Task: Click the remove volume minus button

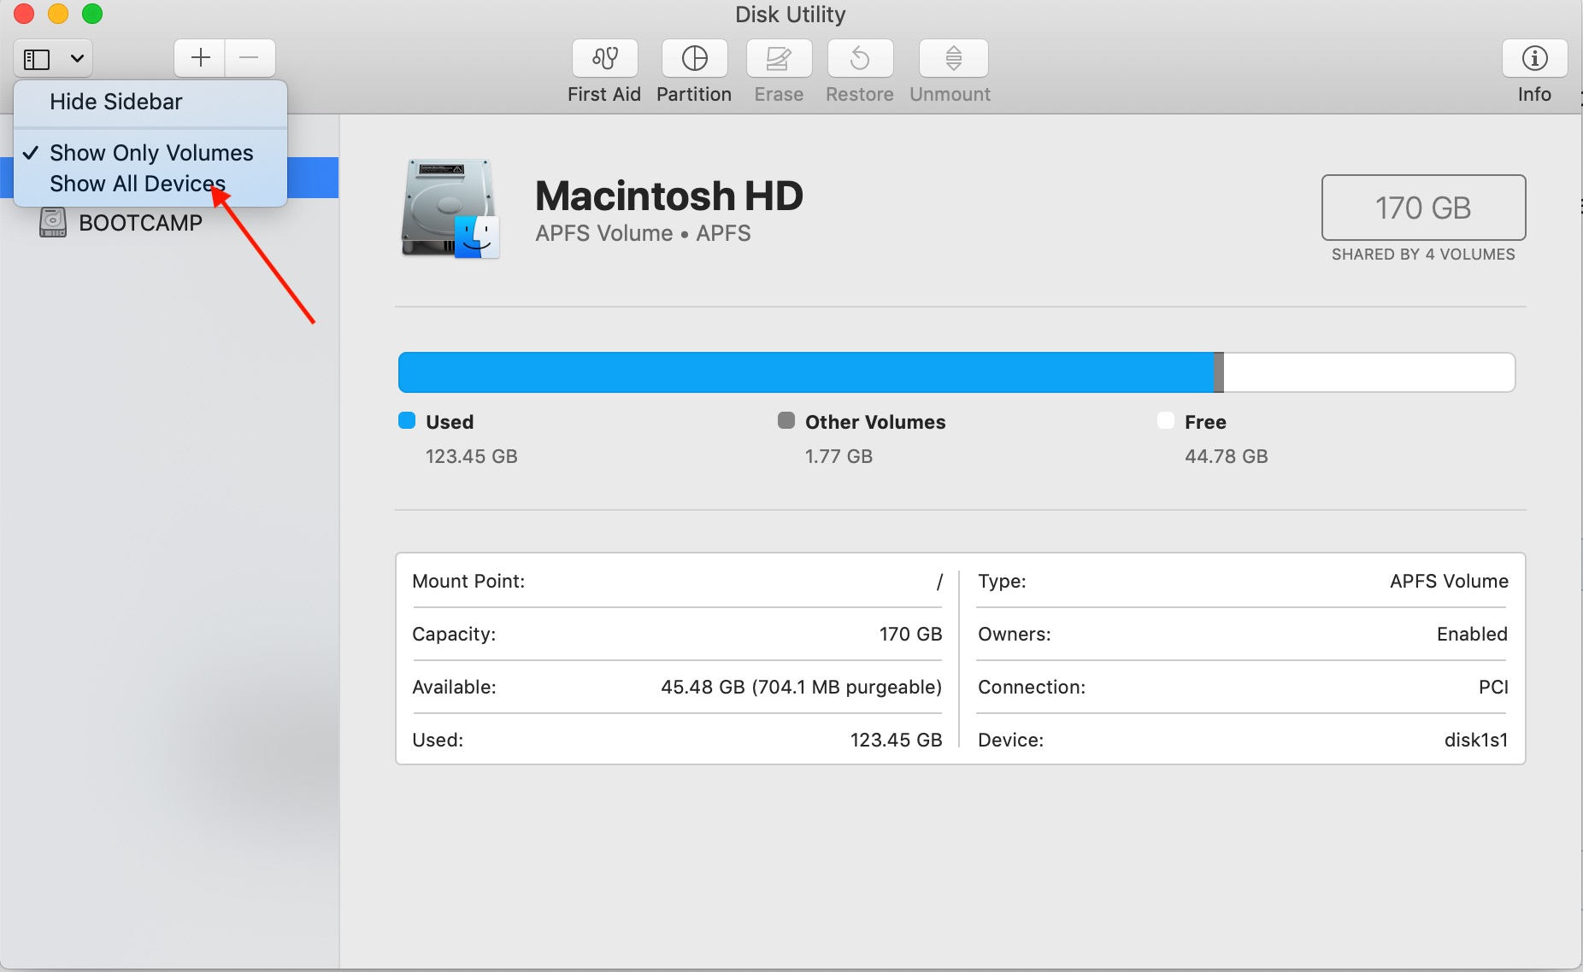Action: (x=250, y=58)
